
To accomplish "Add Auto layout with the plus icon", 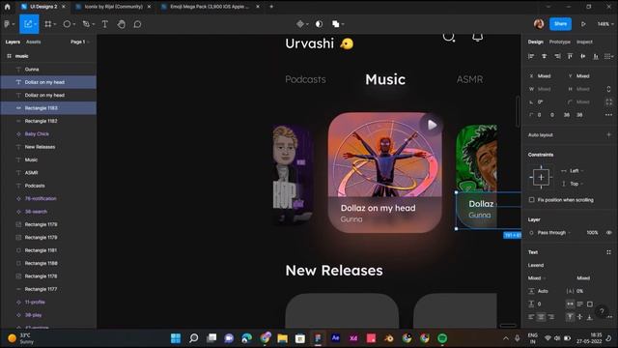I will coord(608,135).
